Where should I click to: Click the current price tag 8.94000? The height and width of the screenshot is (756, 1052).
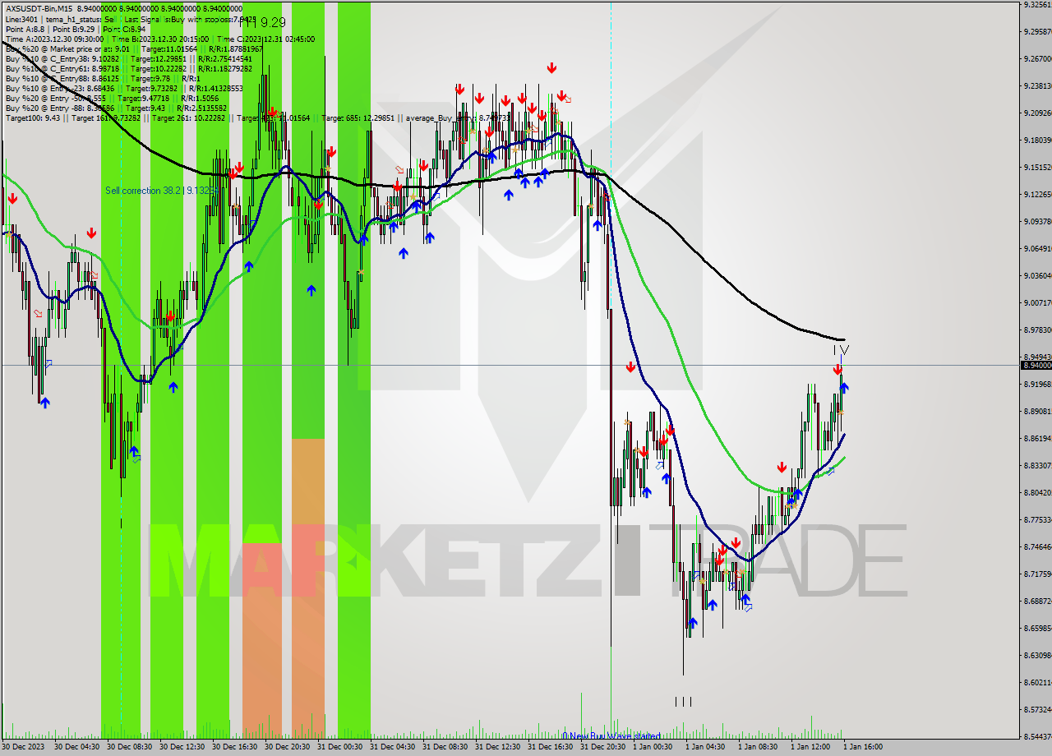coord(1036,365)
